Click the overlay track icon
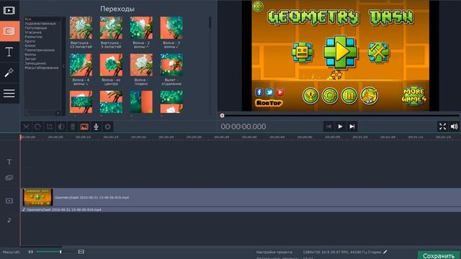The width and height of the screenshot is (461, 259). (9, 178)
